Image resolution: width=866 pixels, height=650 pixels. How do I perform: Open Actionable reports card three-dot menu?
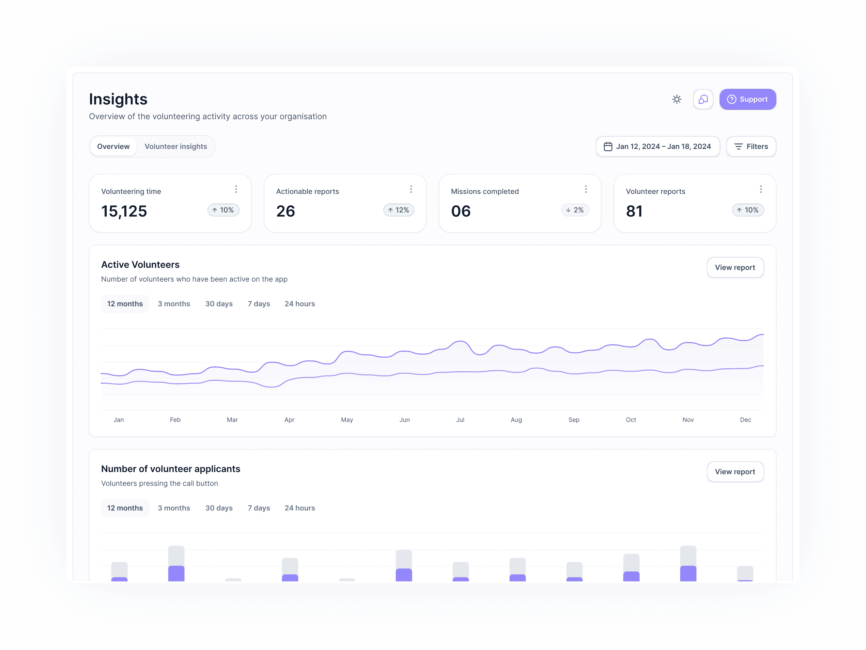pos(411,189)
